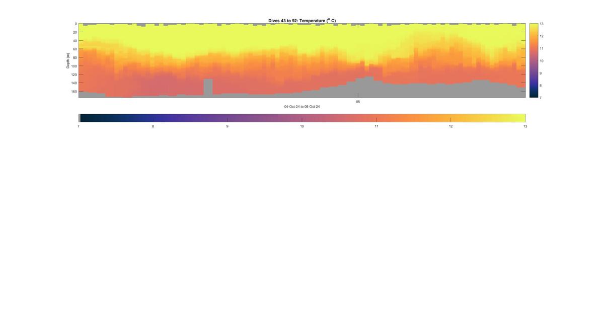The height and width of the screenshot is (313, 604).
Task: Click depth tick label '160'
Action: pos(73,92)
